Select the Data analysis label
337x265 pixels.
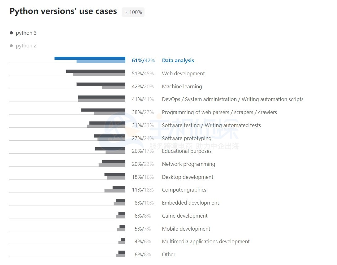pyautogui.click(x=178, y=60)
